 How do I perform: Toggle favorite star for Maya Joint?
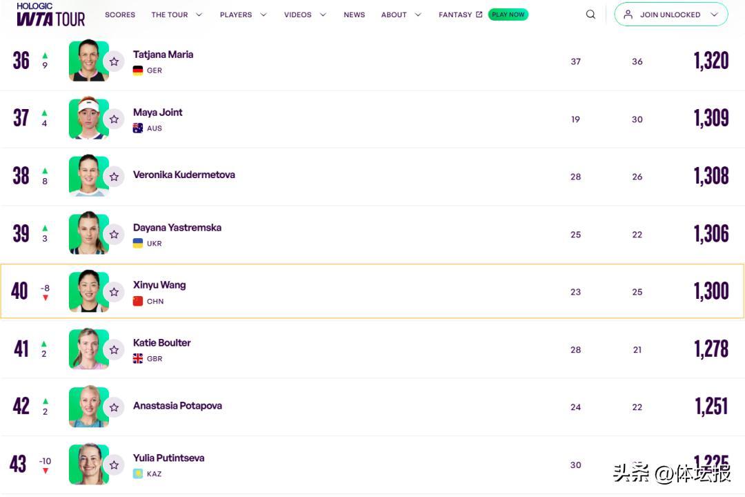pyautogui.click(x=114, y=119)
